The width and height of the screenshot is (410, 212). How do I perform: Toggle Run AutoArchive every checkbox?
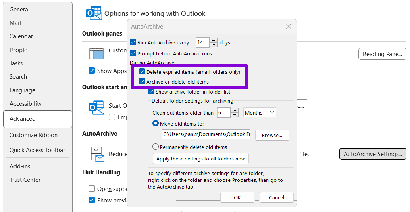[133, 42]
